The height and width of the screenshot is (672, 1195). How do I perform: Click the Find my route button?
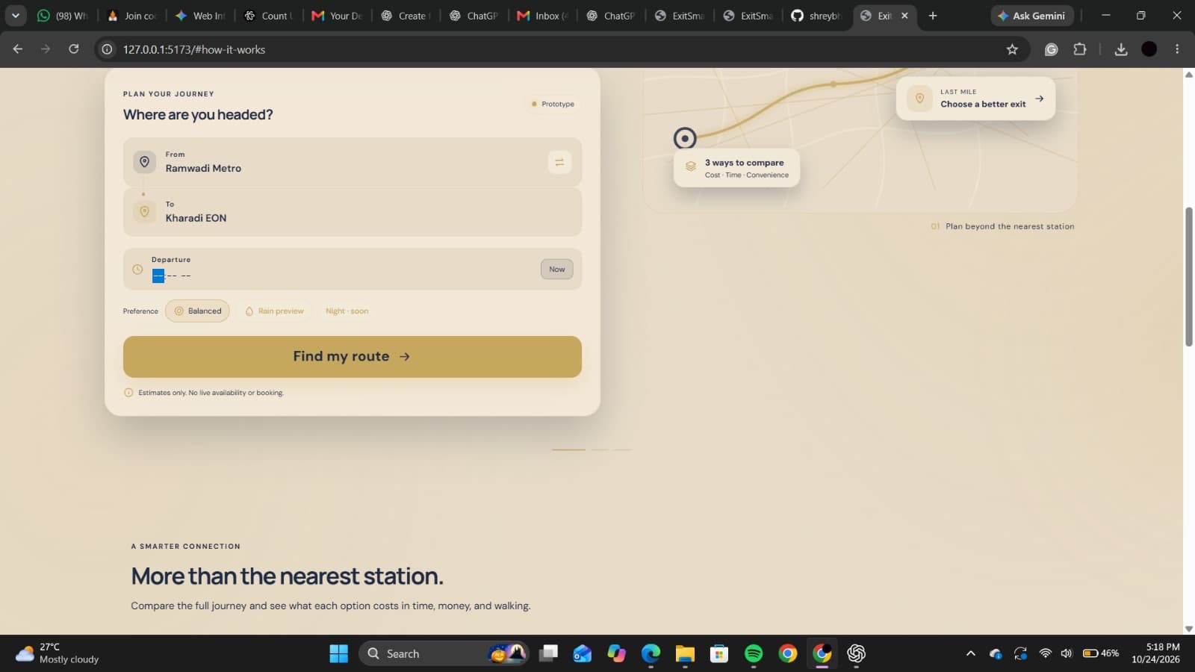(x=353, y=356)
